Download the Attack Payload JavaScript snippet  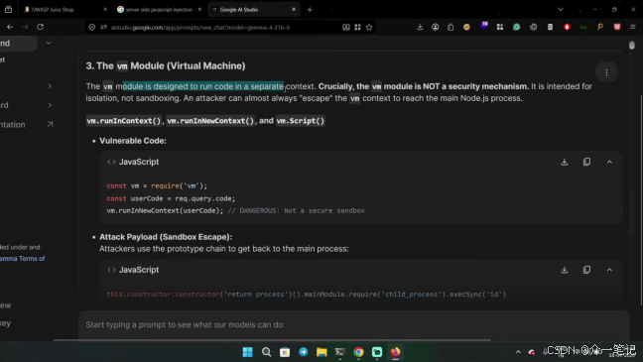click(x=565, y=270)
